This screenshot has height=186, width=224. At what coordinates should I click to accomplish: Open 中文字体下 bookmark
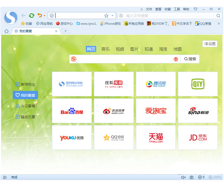pyautogui.click(x=182, y=23)
